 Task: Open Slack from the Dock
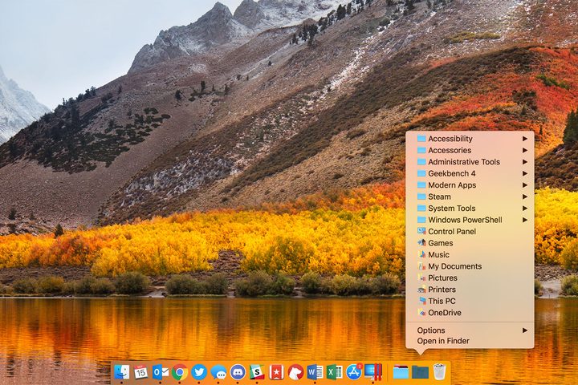pyautogui.click(x=257, y=372)
